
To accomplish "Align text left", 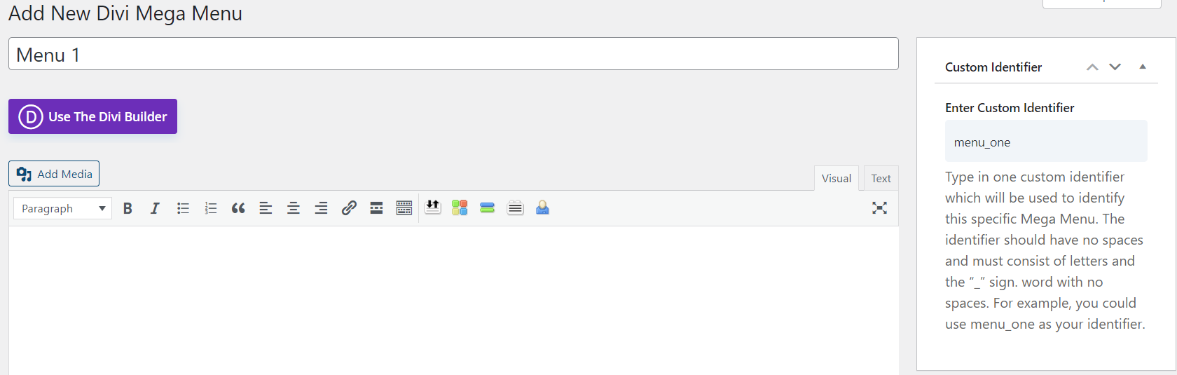I will click(x=266, y=208).
